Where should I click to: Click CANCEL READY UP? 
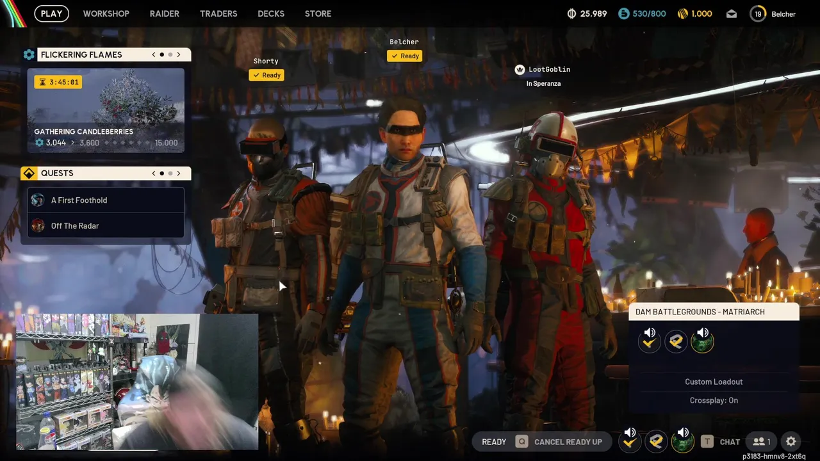[568, 442]
